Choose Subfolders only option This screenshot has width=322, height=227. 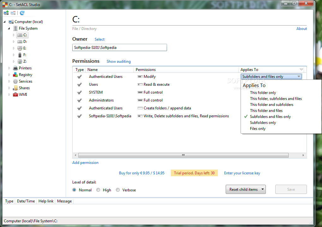(263, 123)
